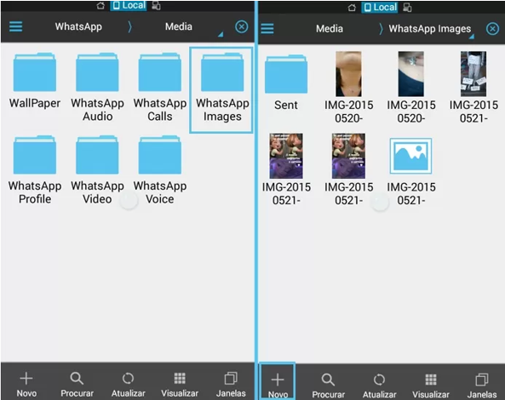Open the WhatsApp Voice folder
Viewport: 505px width, 400px height.
[x=160, y=170]
